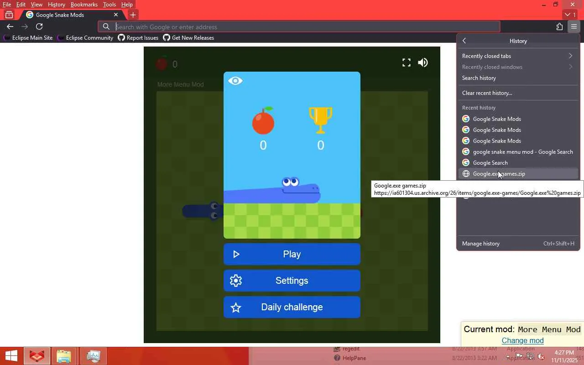Click 'Current mod:' text in bottom notice
The image size is (584, 365).
point(489,329)
